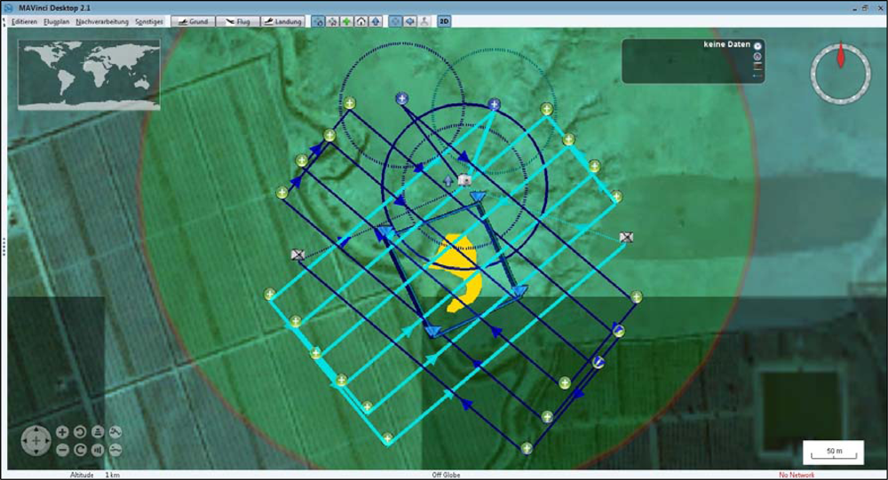Select the camera icon in the flight plan center
The height and width of the screenshot is (480, 888).
(464, 180)
